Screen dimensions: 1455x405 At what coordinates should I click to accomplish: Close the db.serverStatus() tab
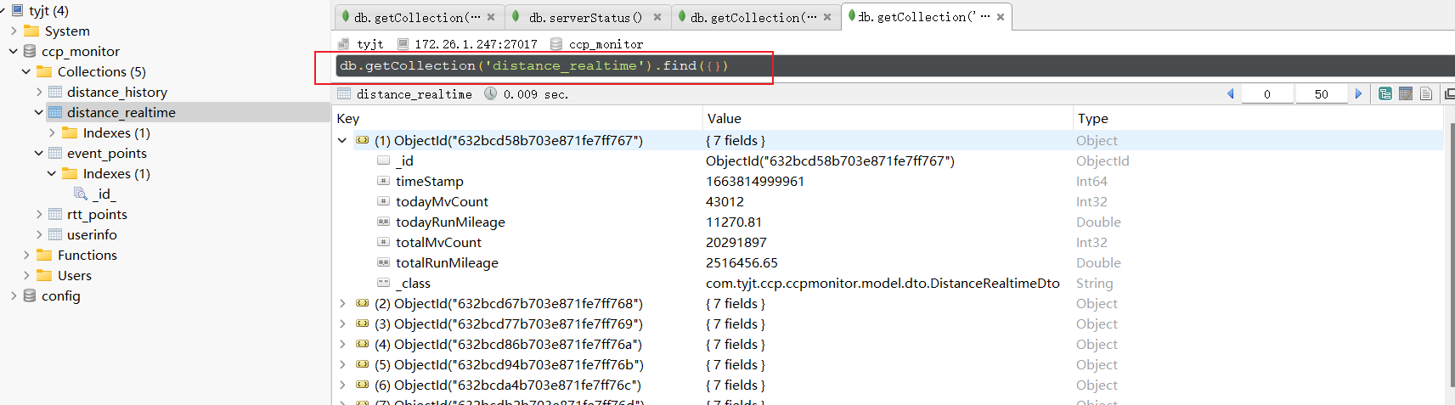tap(657, 17)
